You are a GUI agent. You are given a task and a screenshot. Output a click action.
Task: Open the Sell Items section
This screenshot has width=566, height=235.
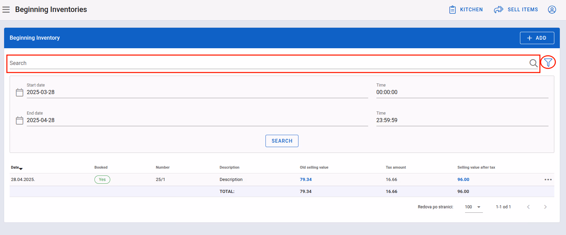(516, 10)
